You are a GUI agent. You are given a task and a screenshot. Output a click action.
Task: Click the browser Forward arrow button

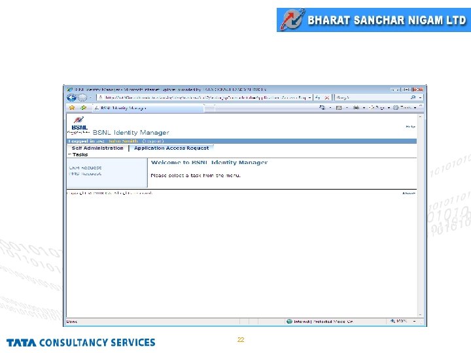(x=82, y=97)
